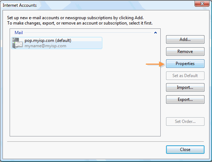
Task: Collapse the Mail group chevron
Action: tap(155, 33)
